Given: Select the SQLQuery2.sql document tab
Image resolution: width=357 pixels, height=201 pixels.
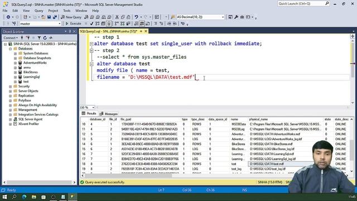Looking at the screenshot, I should (109, 31).
